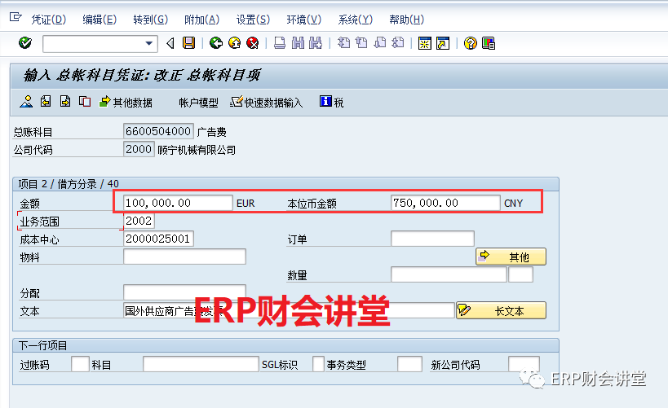668x408 pixels.
Task: Click the 其他数据 button
Action: click(126, 102)
